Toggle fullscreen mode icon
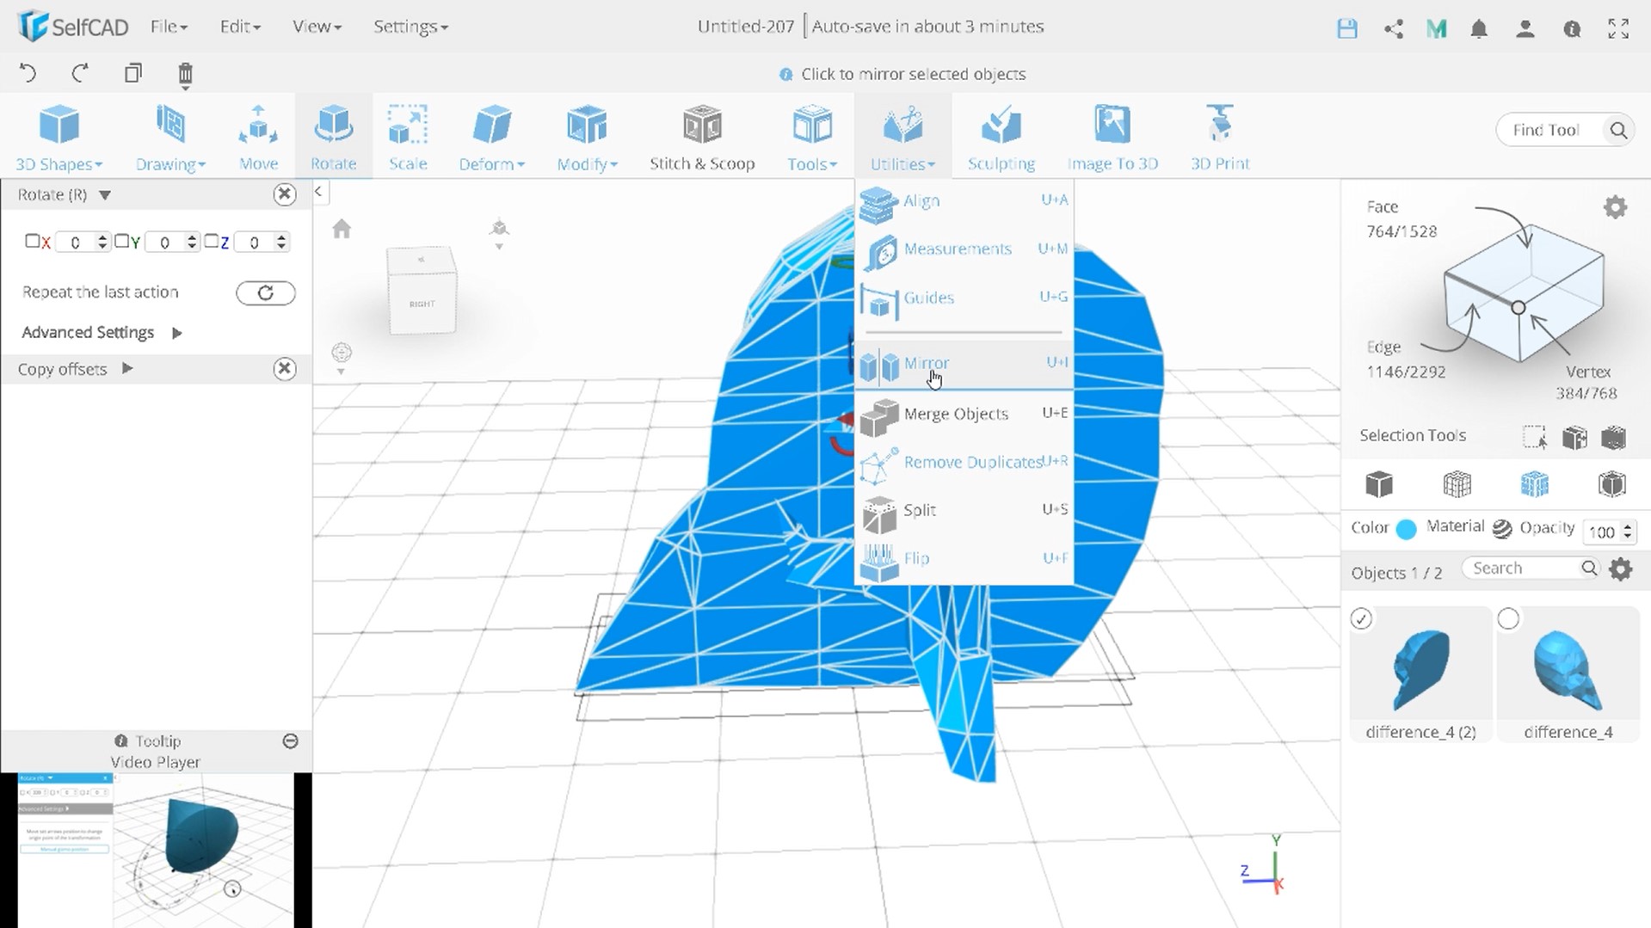Screen dimensions: 1651x928 click(1618, 28)
